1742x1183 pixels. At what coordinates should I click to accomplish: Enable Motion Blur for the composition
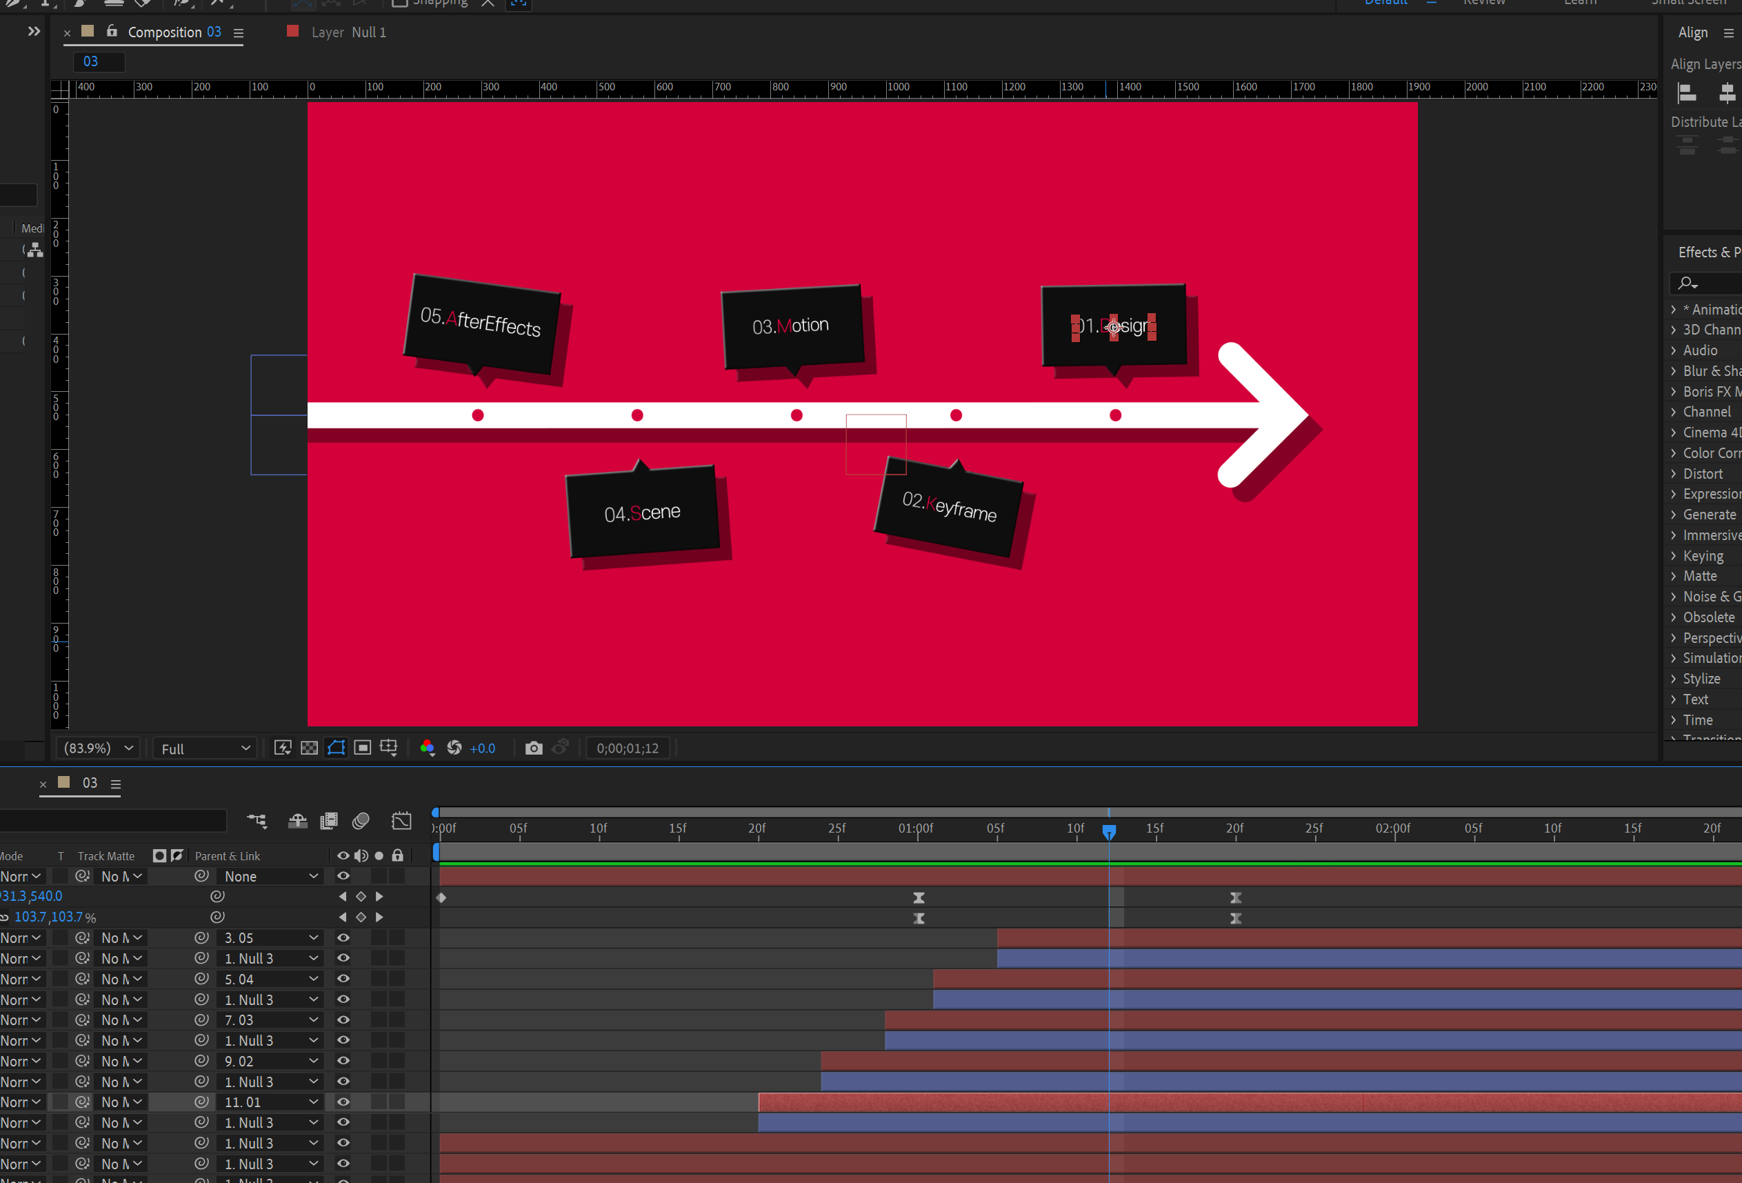click(361, 820)
